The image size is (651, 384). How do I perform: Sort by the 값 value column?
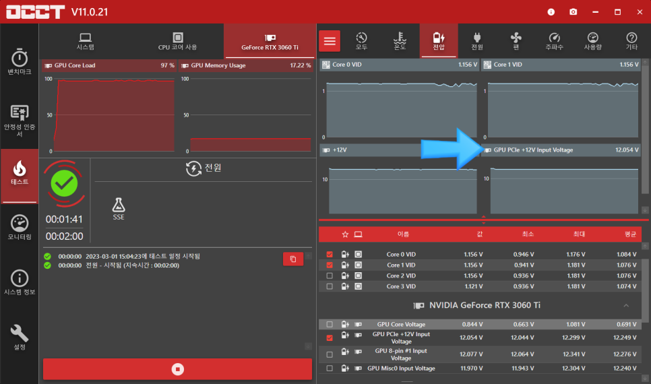(480, 234)
